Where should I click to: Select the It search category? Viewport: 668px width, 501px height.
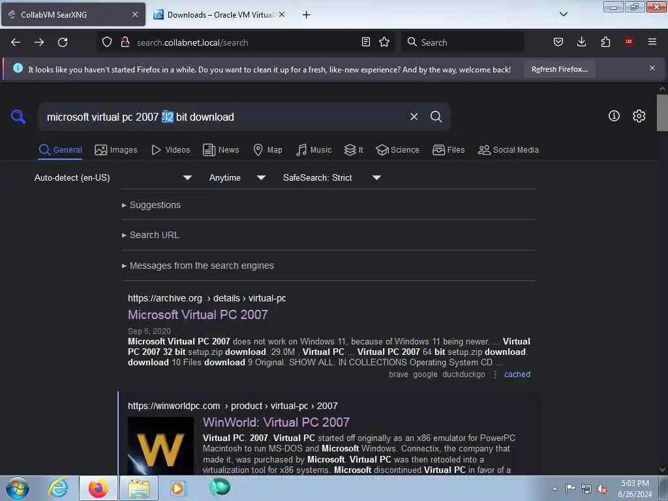pyautogui.click(x=354, y=150)
